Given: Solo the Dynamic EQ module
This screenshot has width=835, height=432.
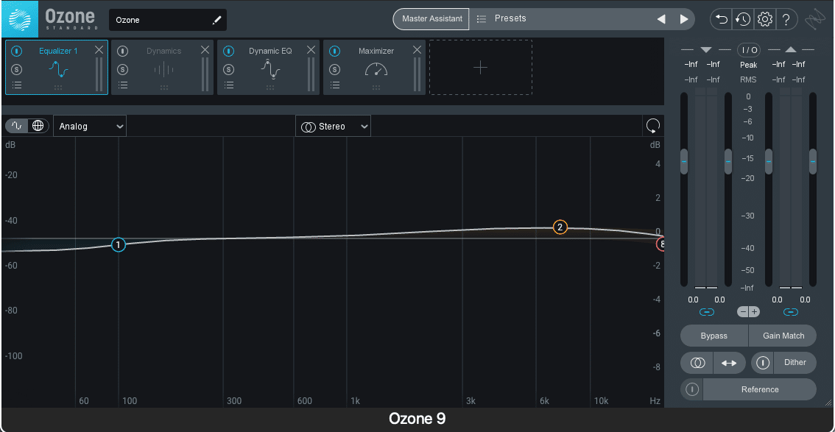Looking at the screenshot, I should tap(228, 69).
